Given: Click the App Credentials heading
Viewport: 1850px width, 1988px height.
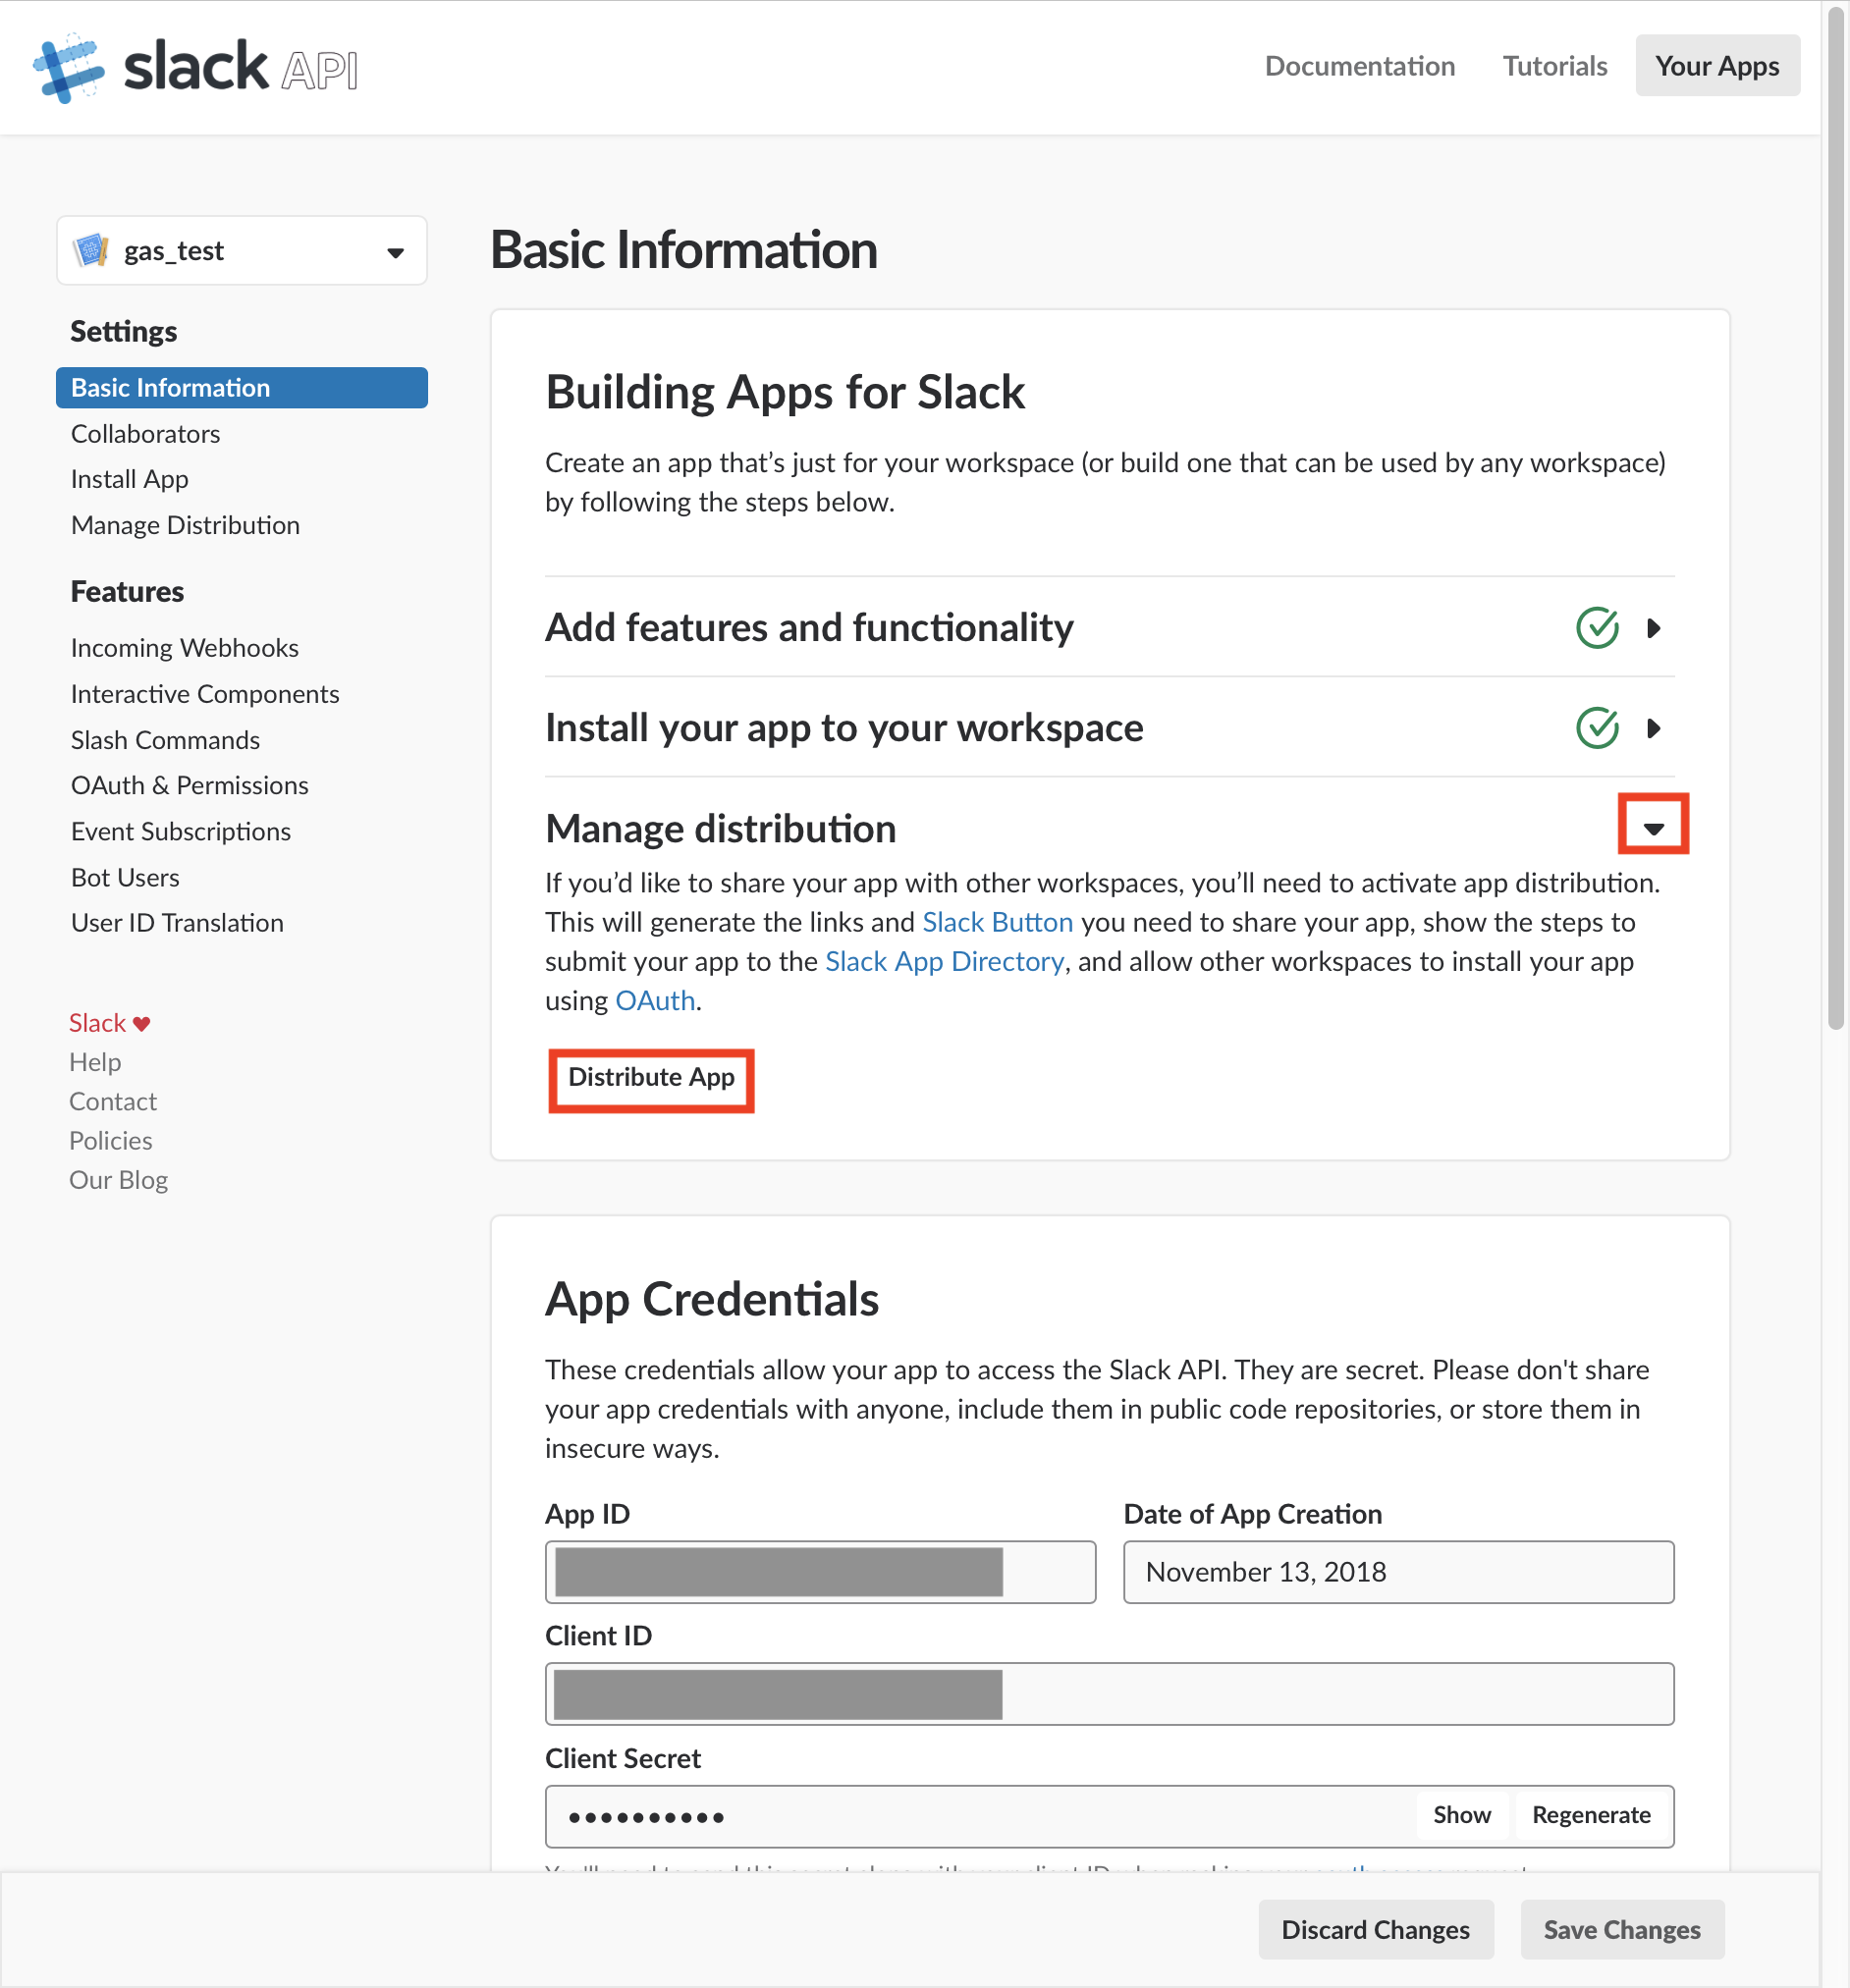Looking at the screenshot, I should coord(711,1299).
